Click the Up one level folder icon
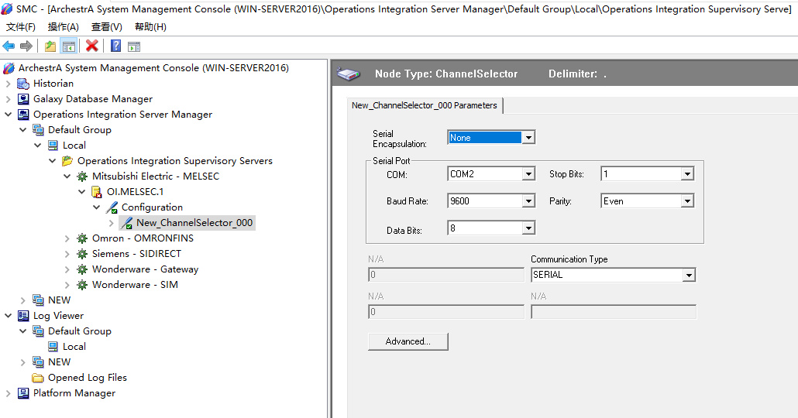 pos(50,46)
